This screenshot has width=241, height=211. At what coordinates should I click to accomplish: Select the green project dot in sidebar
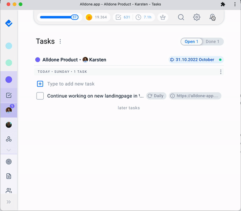[x=9, y=63]
